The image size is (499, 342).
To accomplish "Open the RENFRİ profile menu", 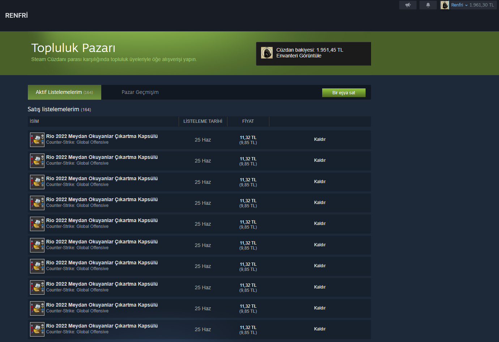I will [x=17, y=16].
